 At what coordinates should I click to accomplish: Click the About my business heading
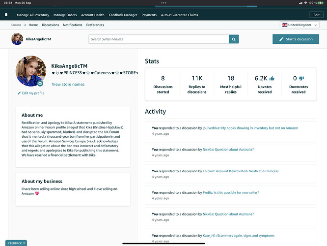point(42,181)
